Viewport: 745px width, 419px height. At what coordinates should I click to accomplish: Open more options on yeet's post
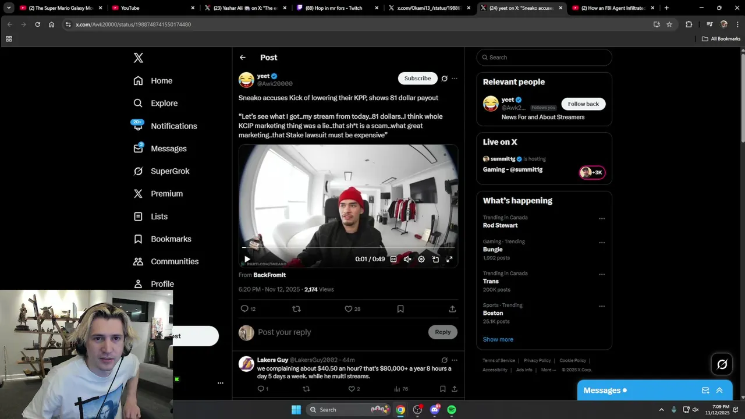[x=455, y=79]
